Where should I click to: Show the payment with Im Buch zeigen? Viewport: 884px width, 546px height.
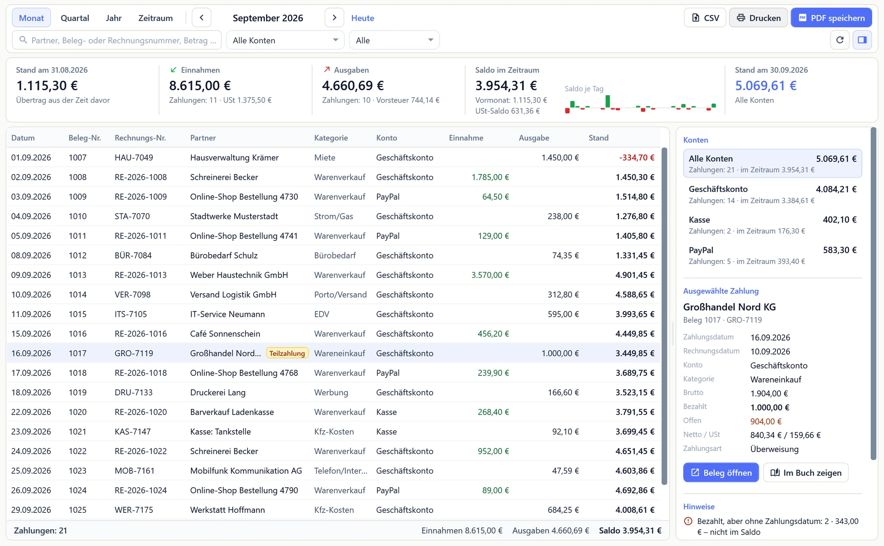(806, 473)
